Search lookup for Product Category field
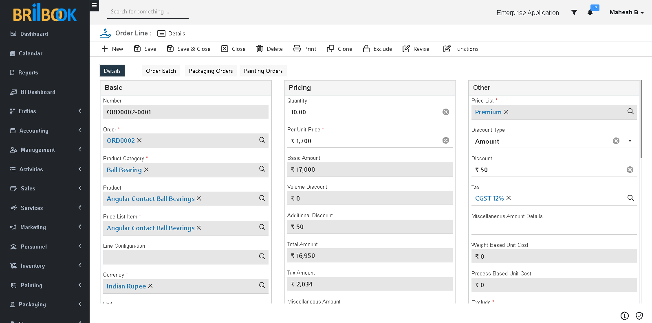The image size is (652, 323). tap(262, 169)
